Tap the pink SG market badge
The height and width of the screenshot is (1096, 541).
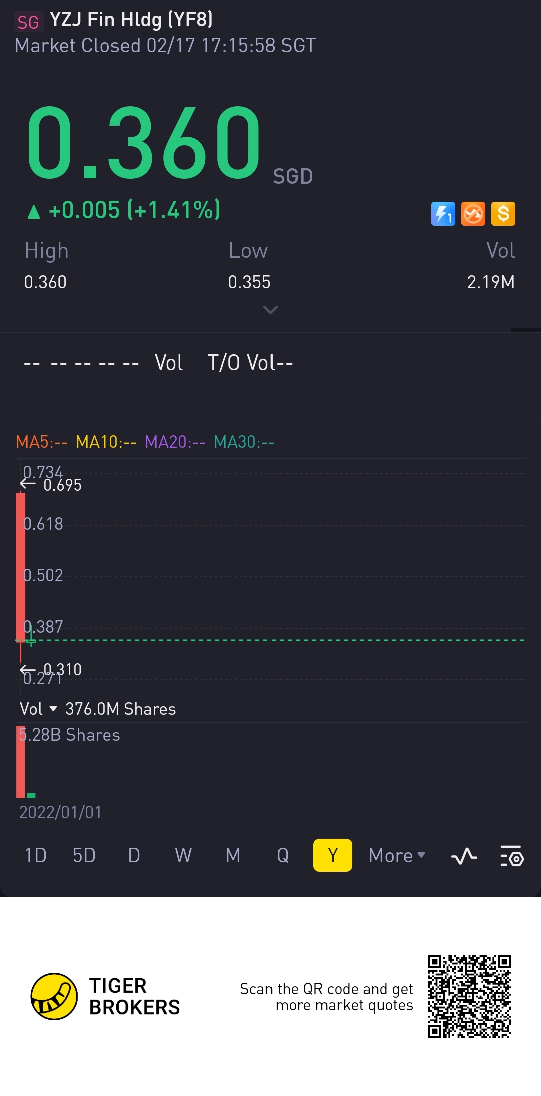pyautogui.click(x=28, y=22)
